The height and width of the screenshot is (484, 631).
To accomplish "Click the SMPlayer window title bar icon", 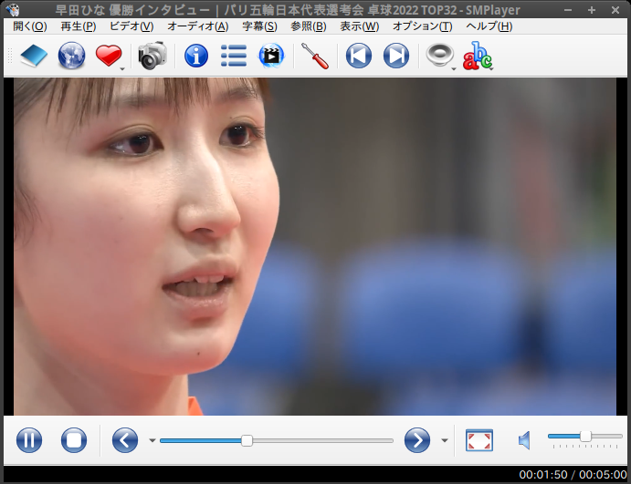I will point(13,9).
